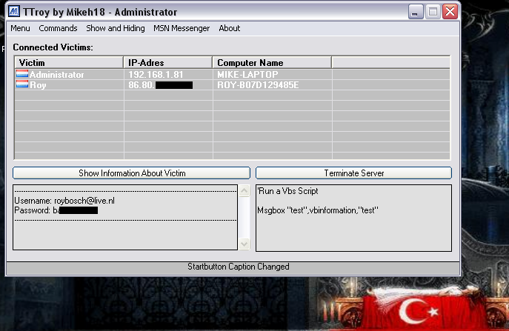Click the Victim column header

point(69,62)
